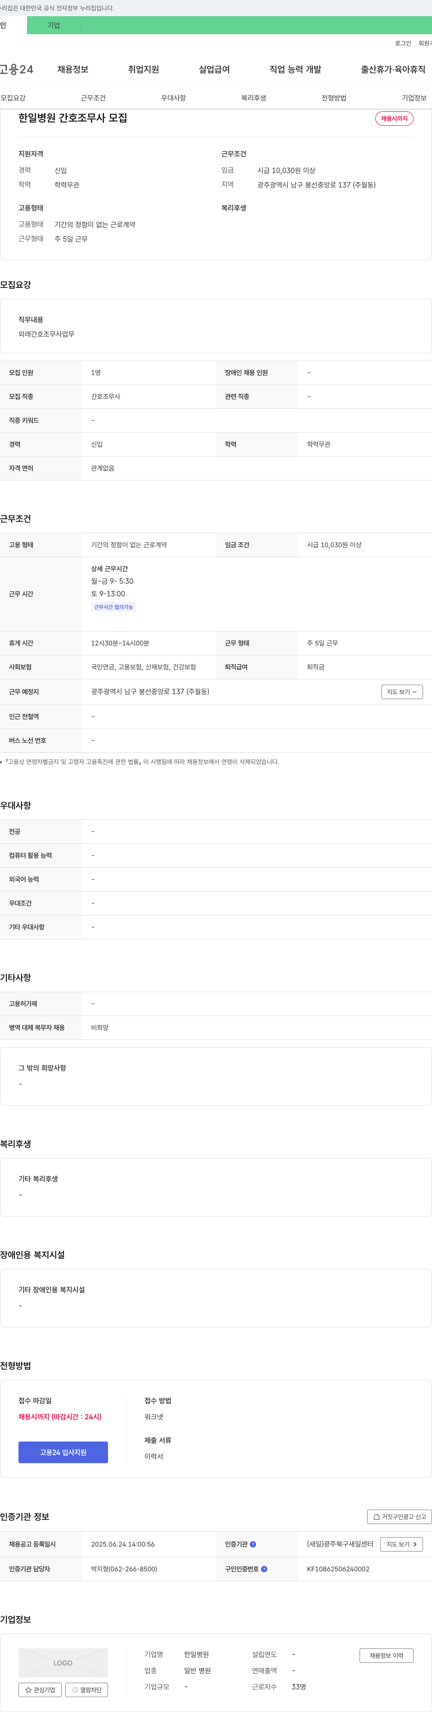The height and width of the screenshot is (1712, 432).
Task: Jump to 복리후생 section tab
Action: [253, 98]
